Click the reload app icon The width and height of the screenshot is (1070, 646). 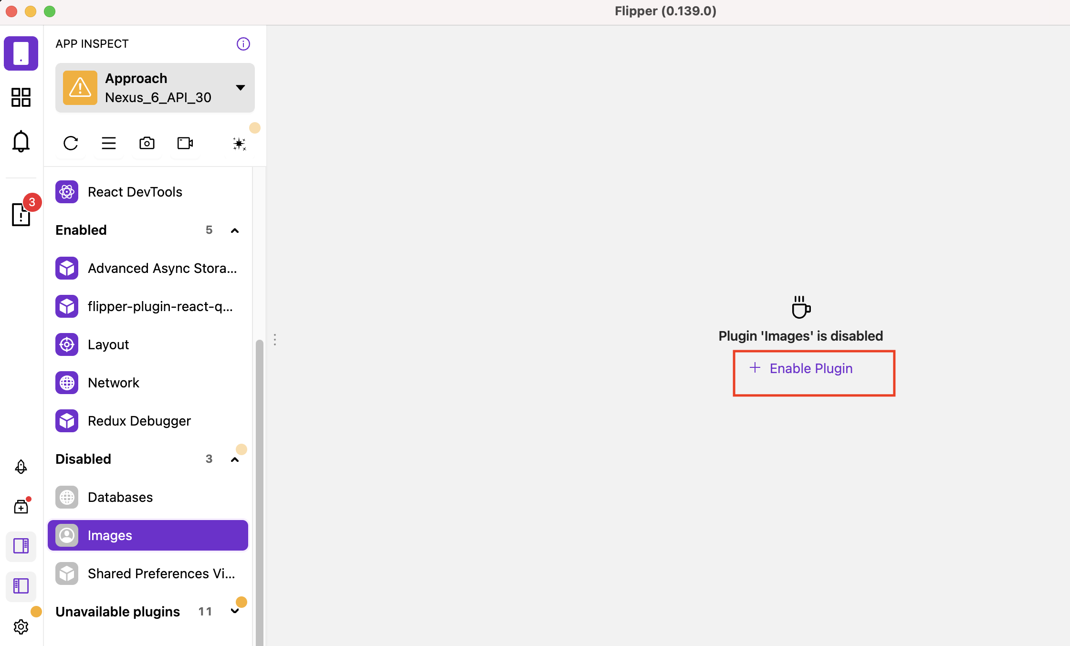[71, 143]
